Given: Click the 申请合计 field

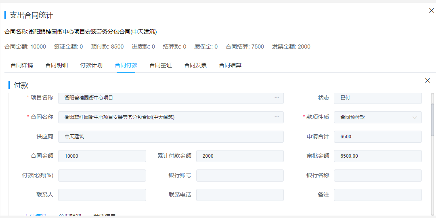Looking at the screenshot, I should point(377,137).
